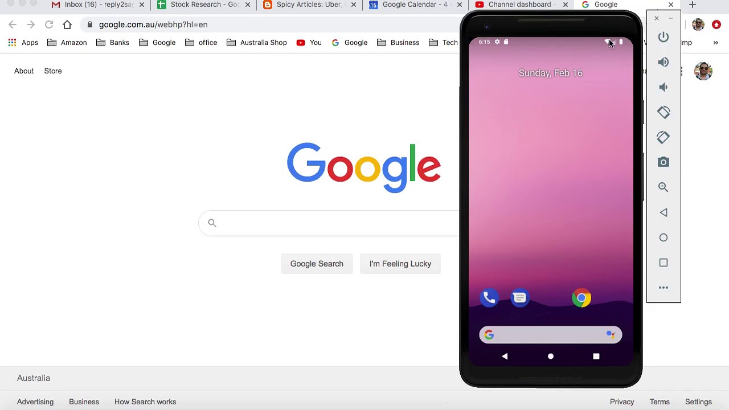729x410 pixels.
Task: Open the Settings footer link
Action: tap(698, 402)
